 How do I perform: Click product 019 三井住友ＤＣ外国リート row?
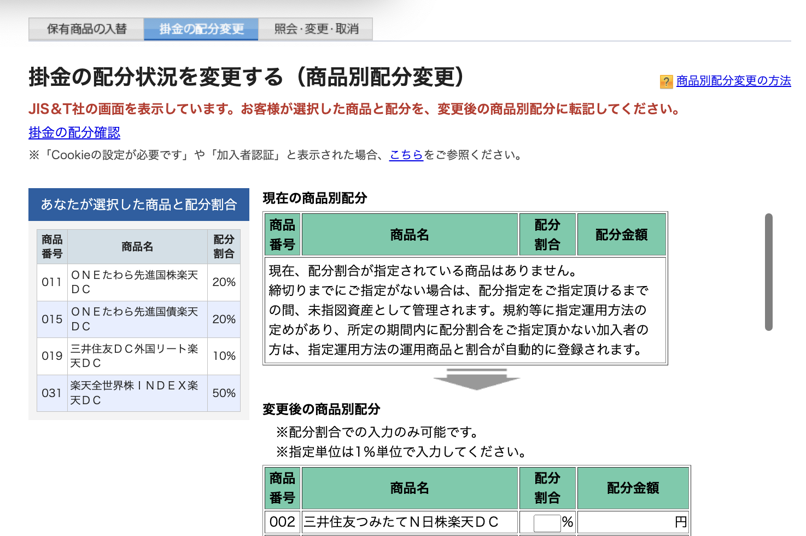[x=137, y=356]
